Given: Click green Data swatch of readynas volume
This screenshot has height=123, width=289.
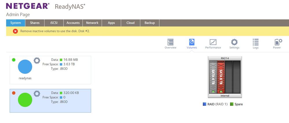Looking at the screenshot, I should [x=61, y=60].
